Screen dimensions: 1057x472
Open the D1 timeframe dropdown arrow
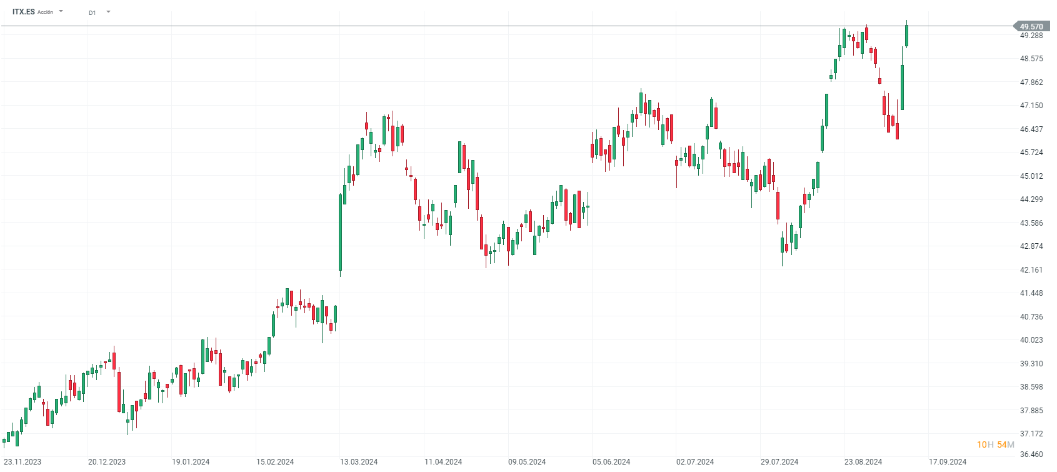pos(108,12)
